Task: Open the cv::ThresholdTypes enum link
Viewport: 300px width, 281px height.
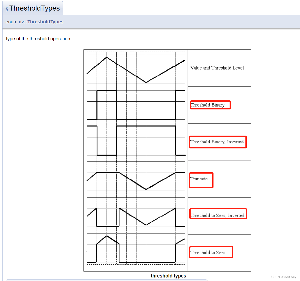Action: click(41, 22)
